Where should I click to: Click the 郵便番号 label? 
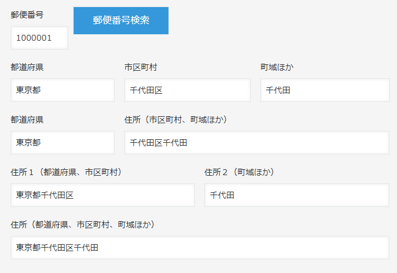pos(27,15)
